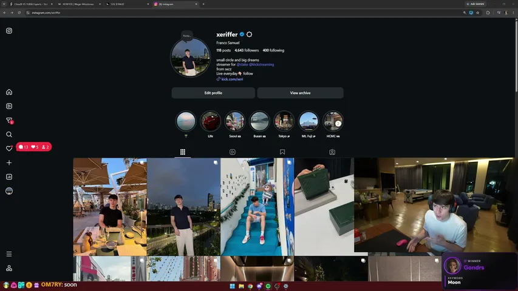Switch to the Tagged photos tab
The width and height of the screenshot is (518, 291).
[x=332, y=152]
